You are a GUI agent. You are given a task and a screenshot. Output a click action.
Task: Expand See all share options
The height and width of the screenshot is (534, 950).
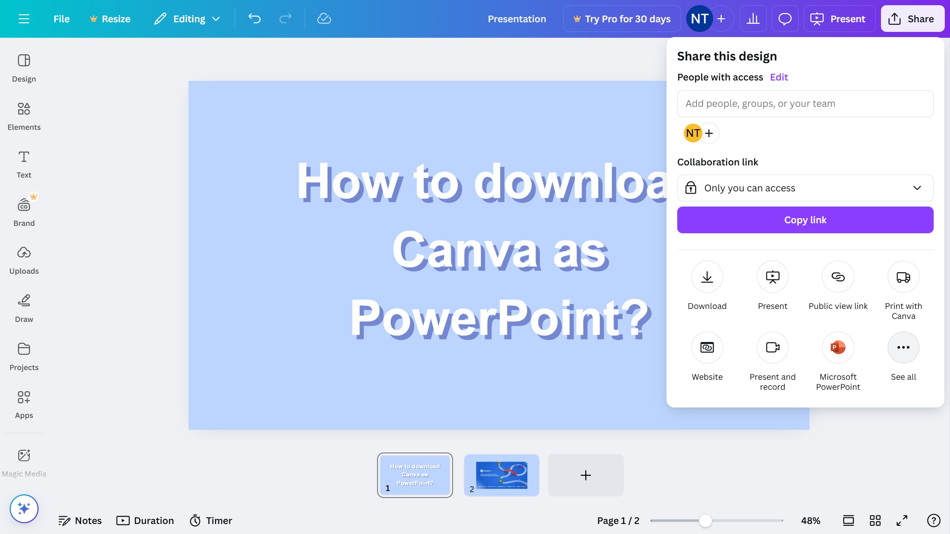903,347
